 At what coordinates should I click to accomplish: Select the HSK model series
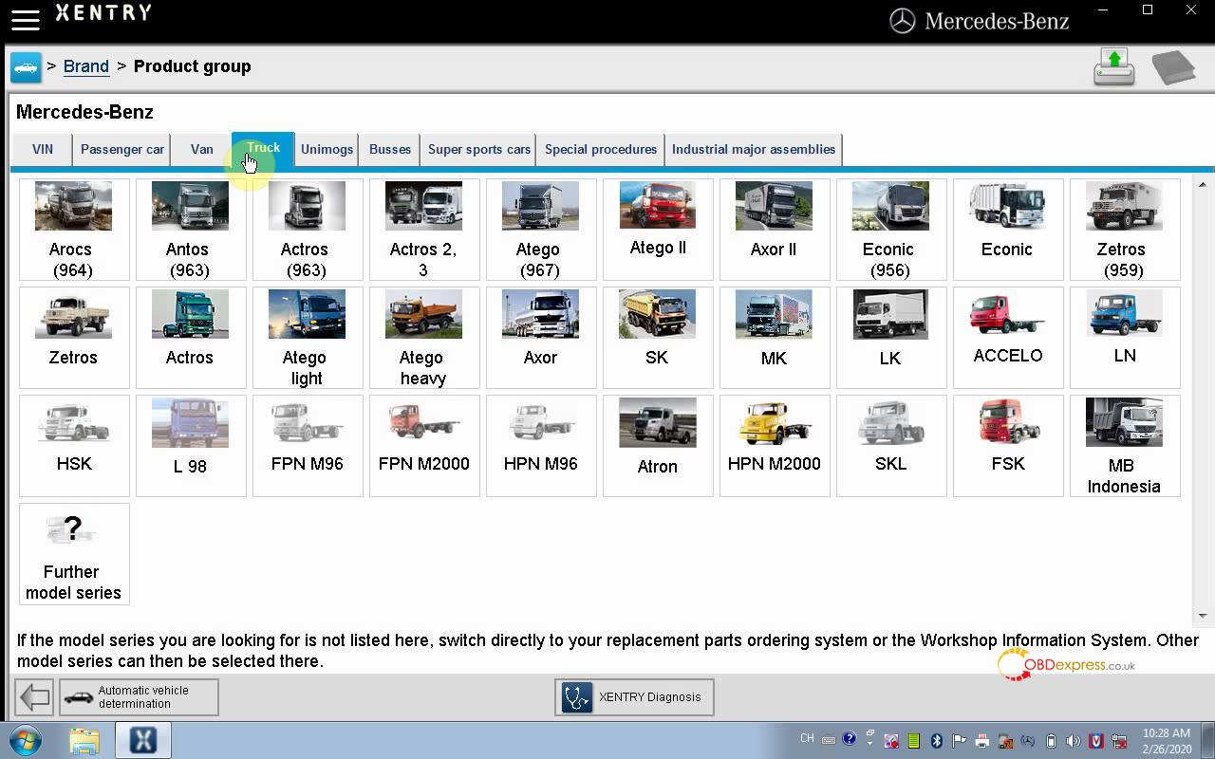(x=74, y=446)
